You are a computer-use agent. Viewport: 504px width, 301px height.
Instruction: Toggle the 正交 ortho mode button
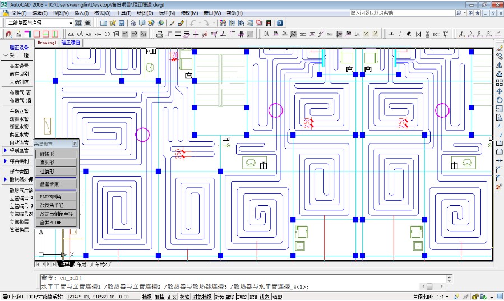coord(172,297)
